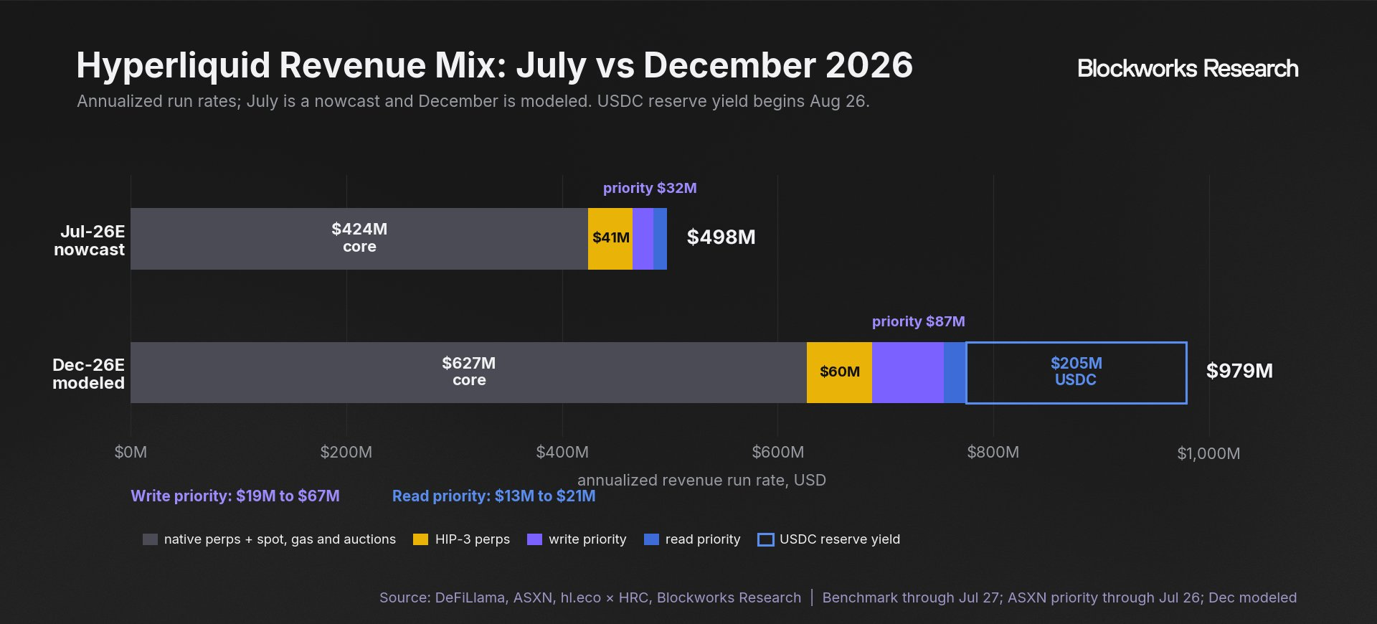The width and height of the screenshot is (1377, 624).
Task: Click the $498M total label
Action: (721, 237)
